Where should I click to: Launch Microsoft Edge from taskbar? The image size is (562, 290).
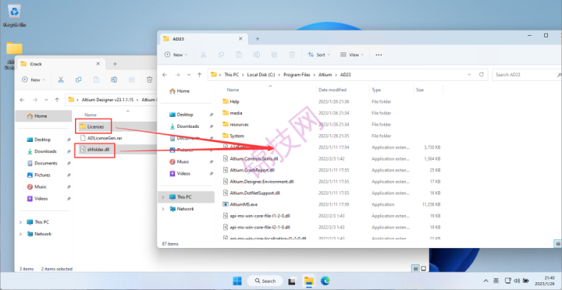click(x=325, y=281)
